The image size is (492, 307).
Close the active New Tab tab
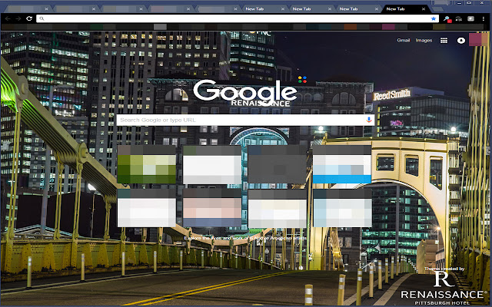click(424, 9)
